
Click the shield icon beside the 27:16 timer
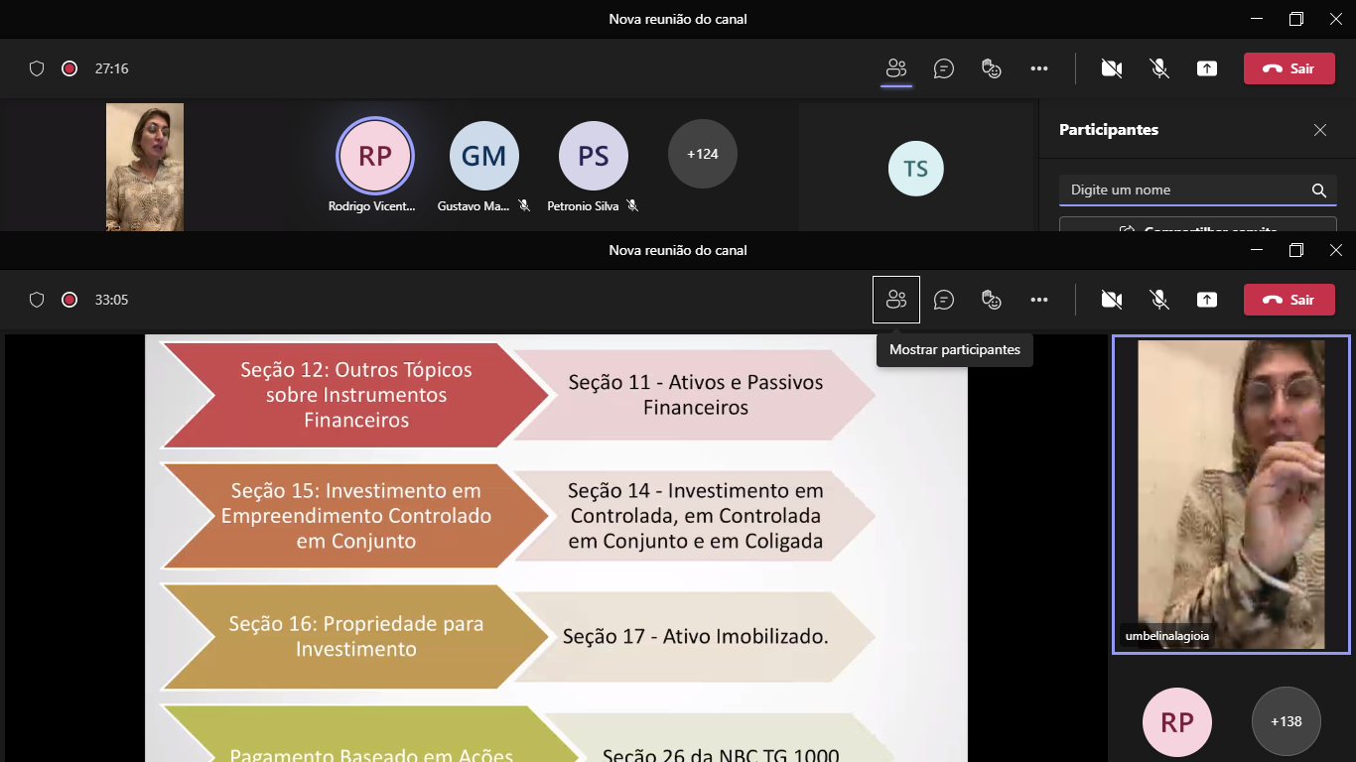click(37, 68)
